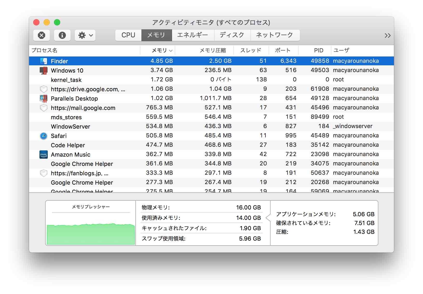Screen dimensions: 423x294
Task: Click the _windowserver user cell
Action: pos(353,126)
